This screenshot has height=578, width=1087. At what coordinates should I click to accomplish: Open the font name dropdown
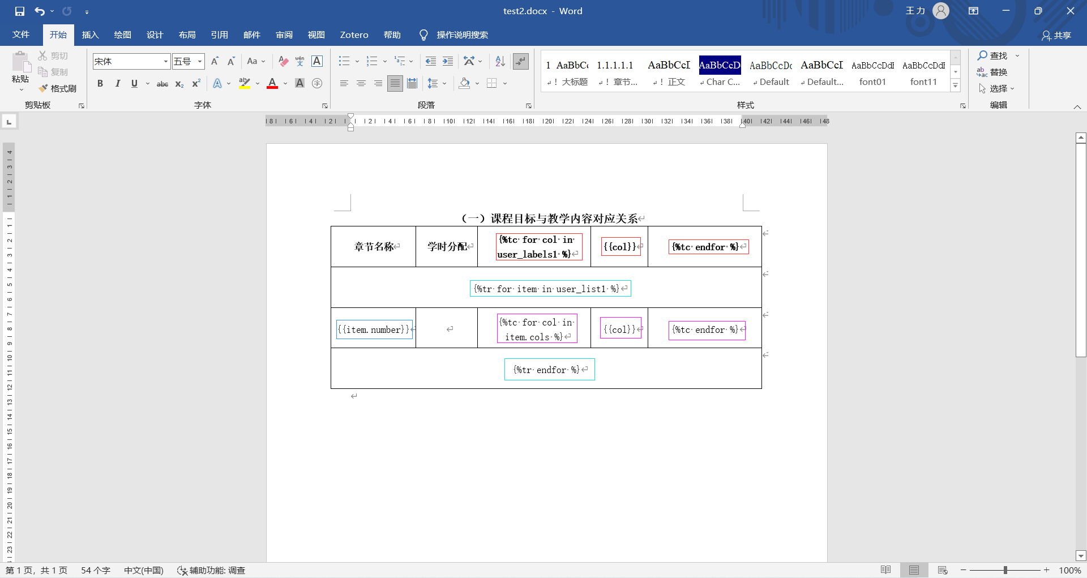(x=165, y=61)
